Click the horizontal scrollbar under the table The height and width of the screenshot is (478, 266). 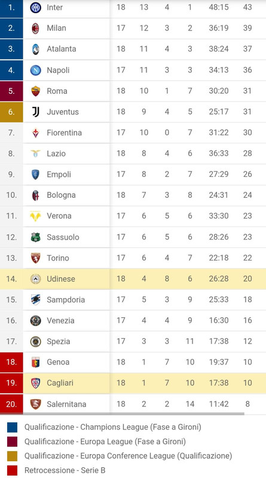[x=122, y=413]
